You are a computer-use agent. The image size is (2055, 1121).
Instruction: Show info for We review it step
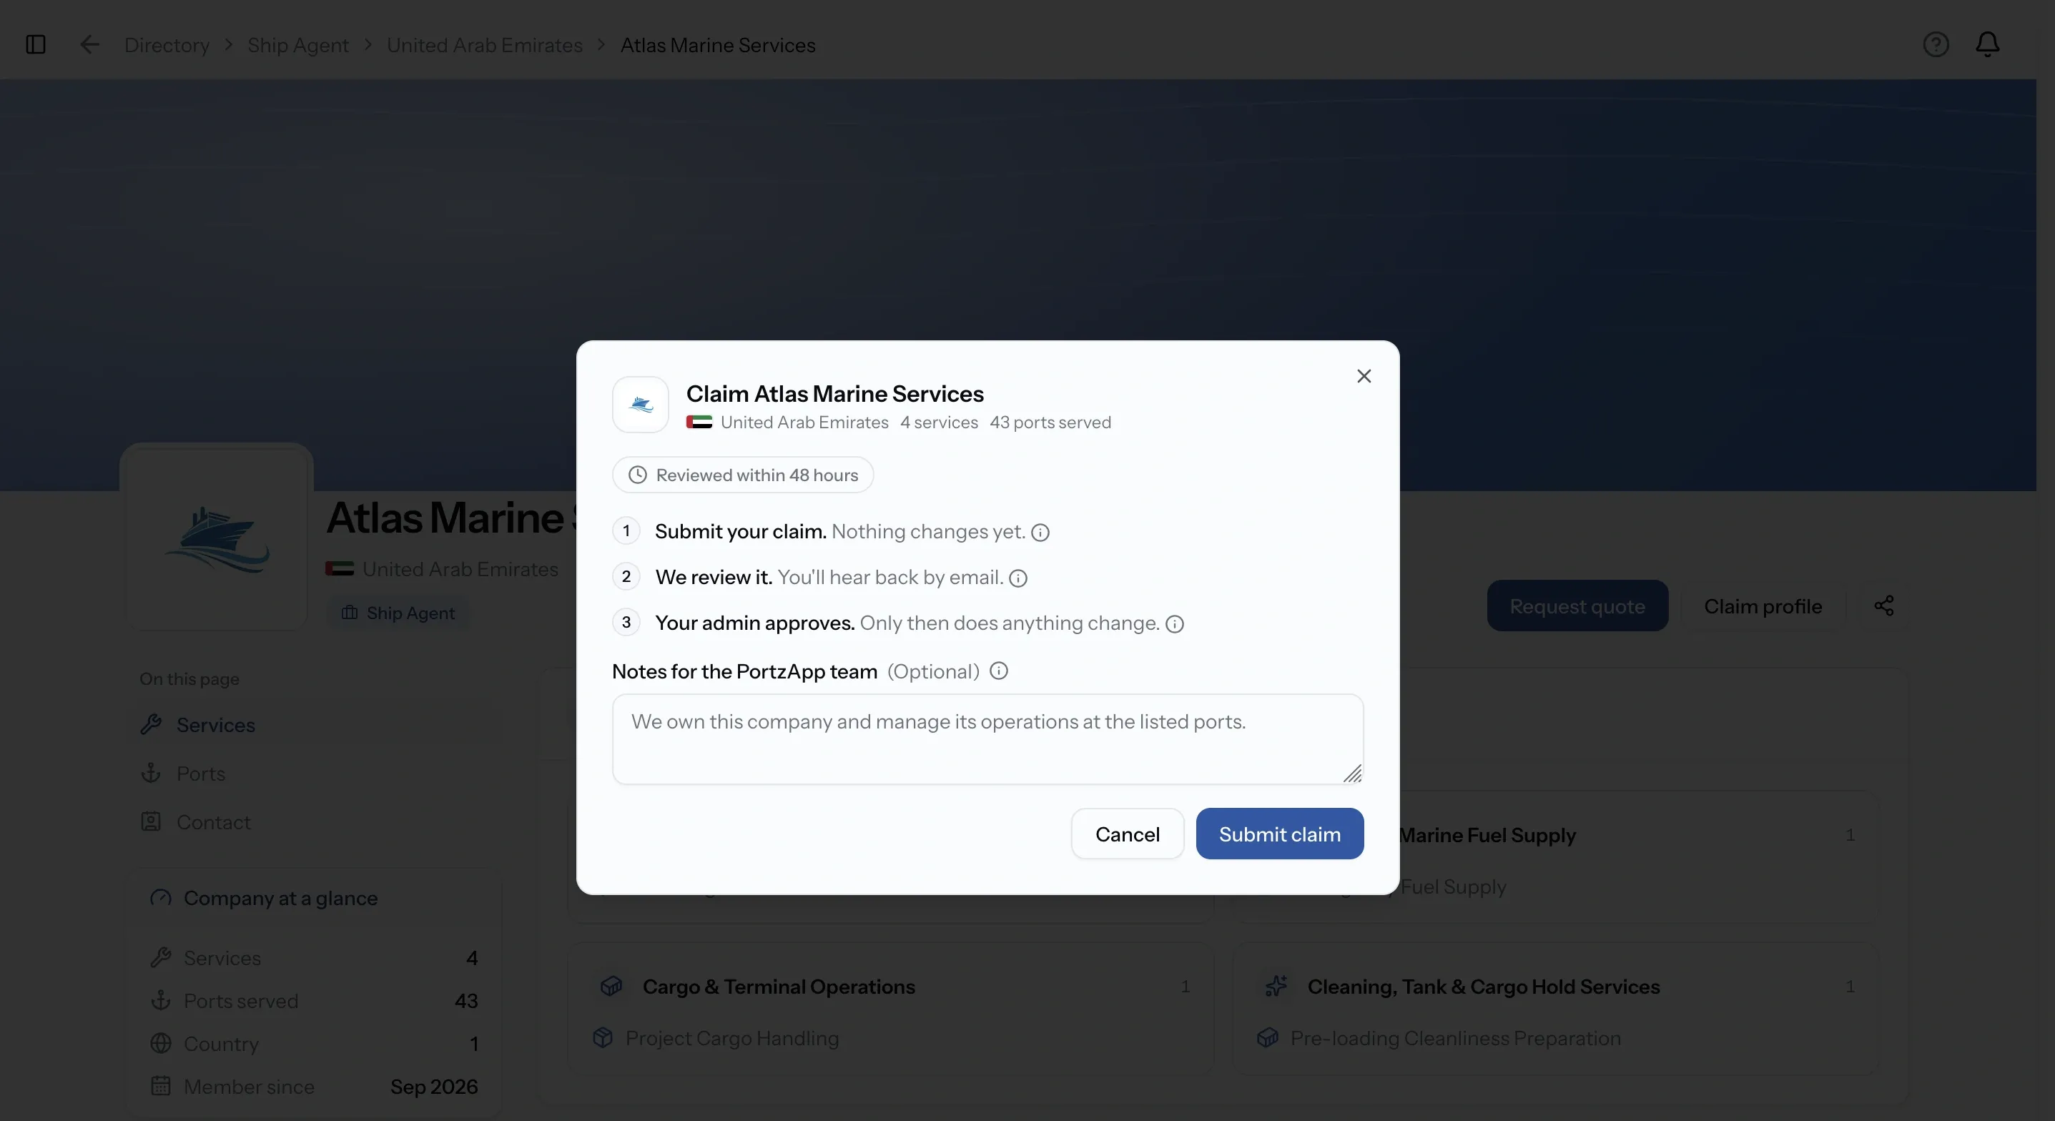point(1018,578)
